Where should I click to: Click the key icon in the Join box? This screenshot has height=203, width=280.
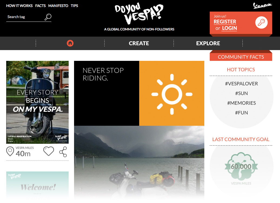261,23
